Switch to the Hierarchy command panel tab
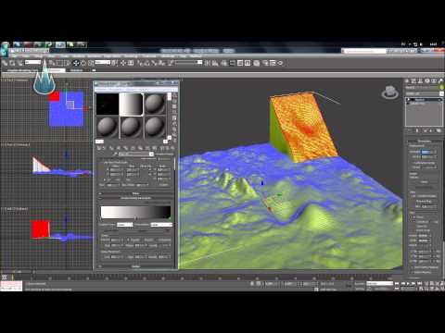 pyautogui.click(x=420, y=81)
